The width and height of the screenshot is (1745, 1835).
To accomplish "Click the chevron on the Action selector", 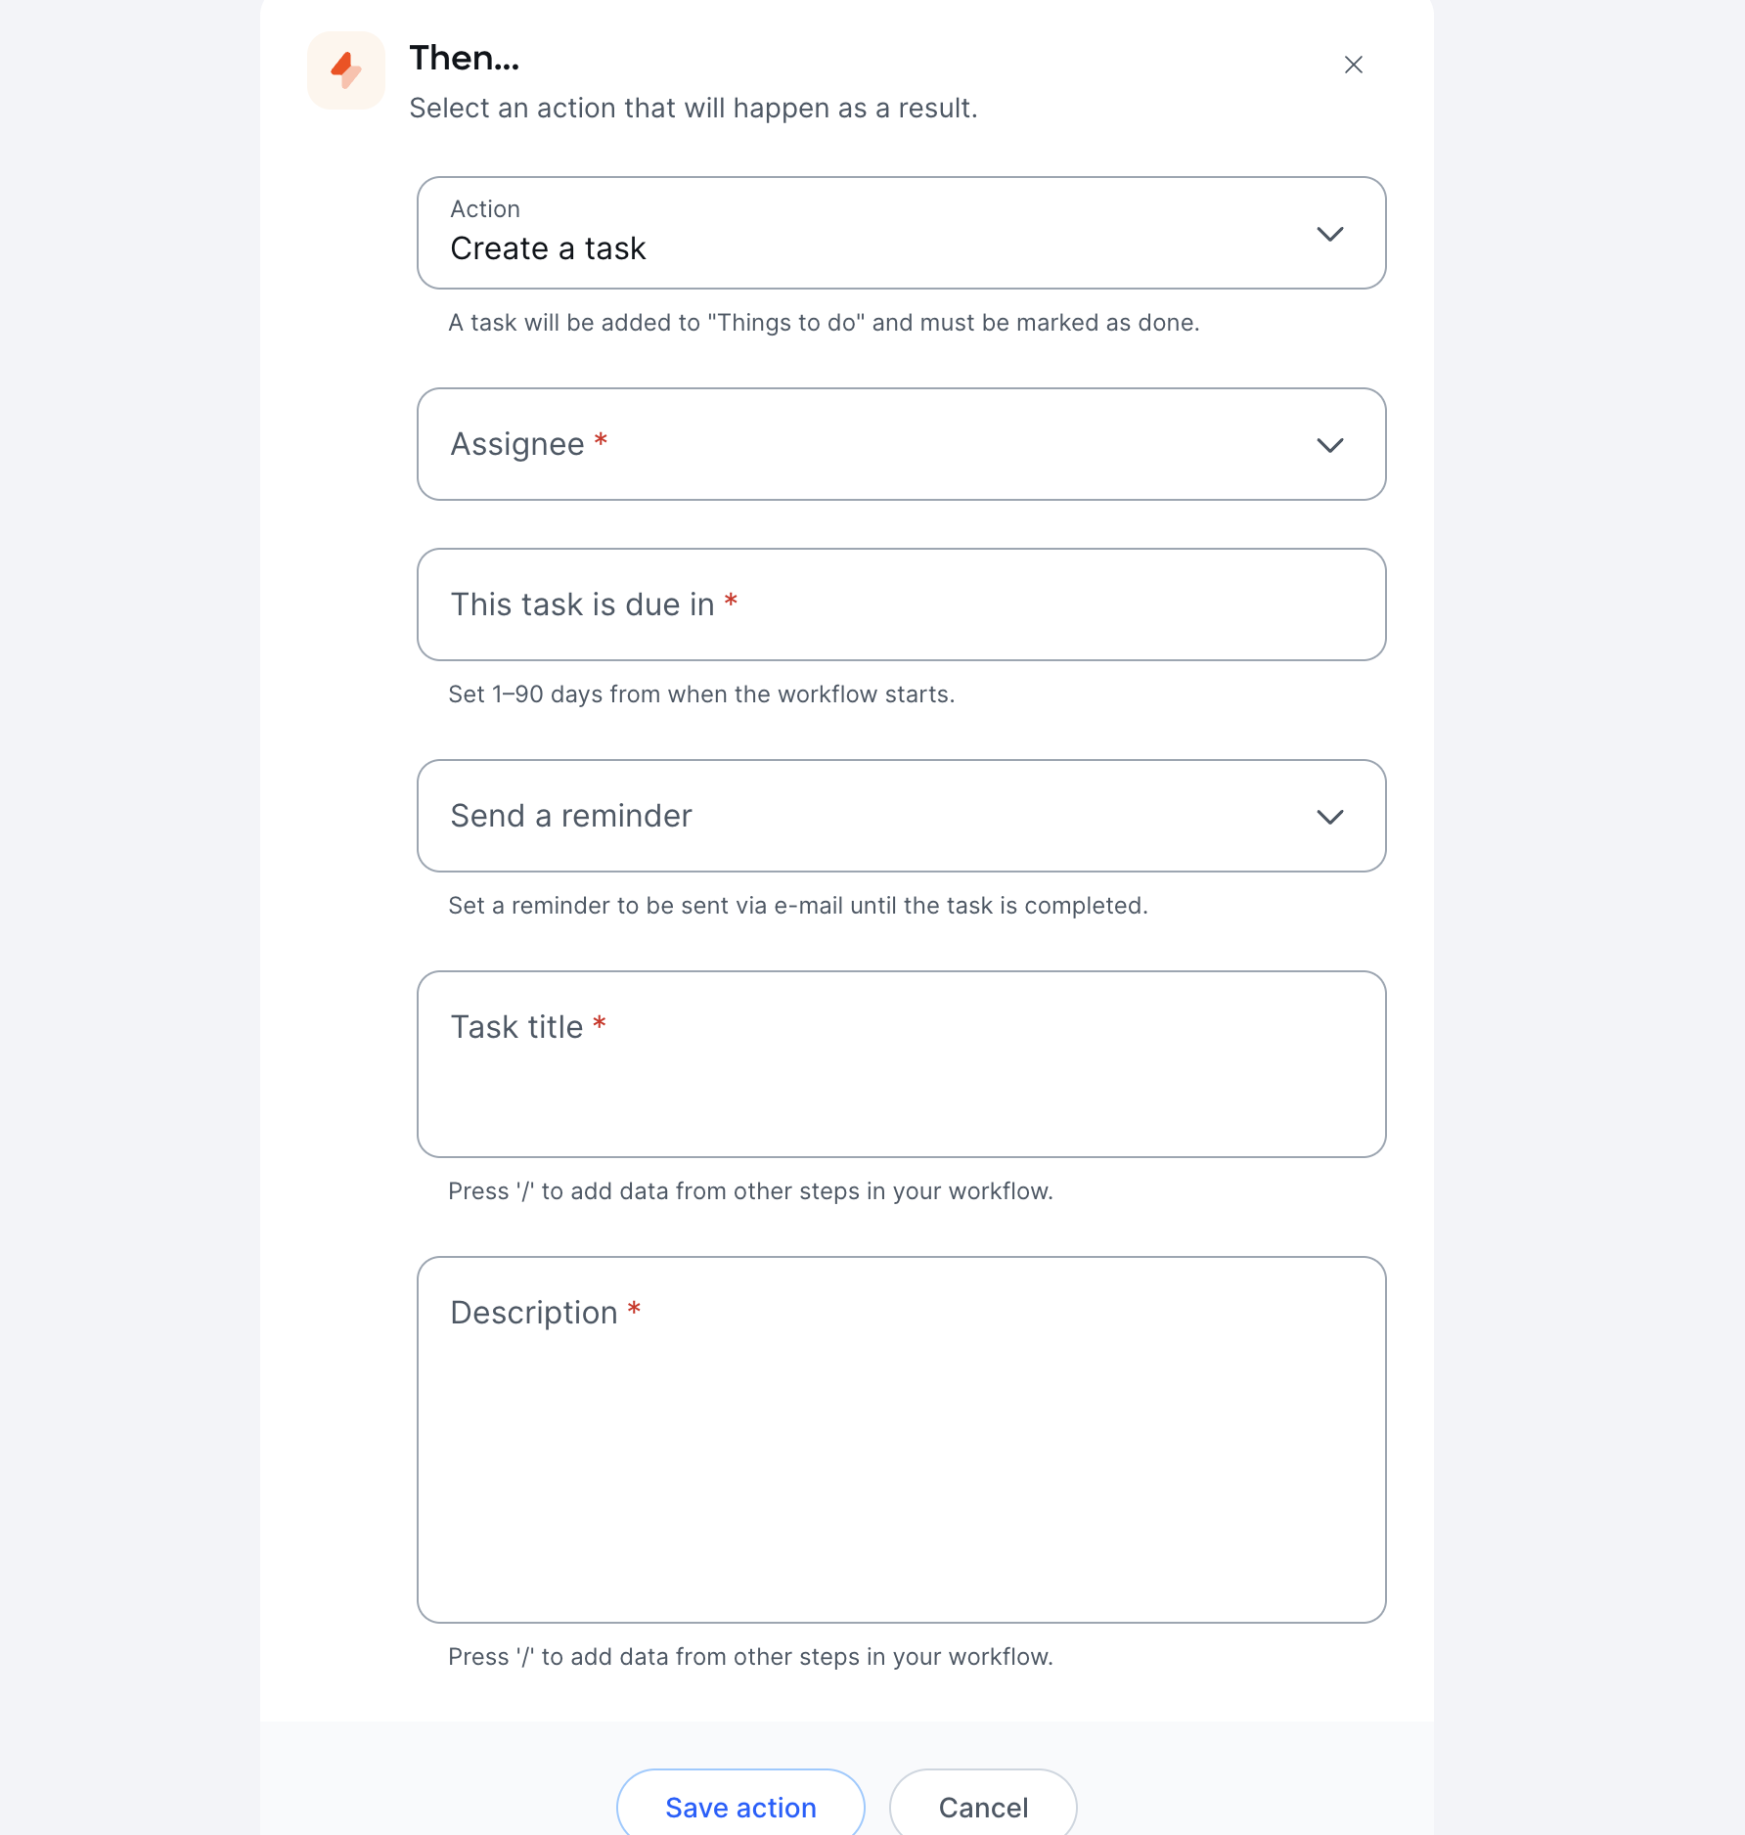I will click(1330, 234).
